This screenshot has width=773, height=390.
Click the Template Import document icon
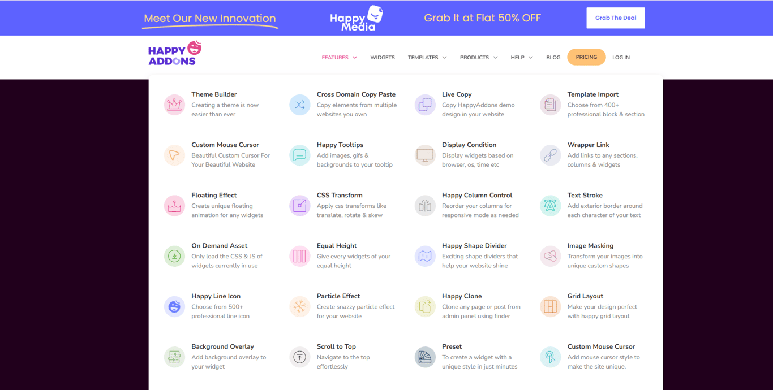click(x=551, y=105)
